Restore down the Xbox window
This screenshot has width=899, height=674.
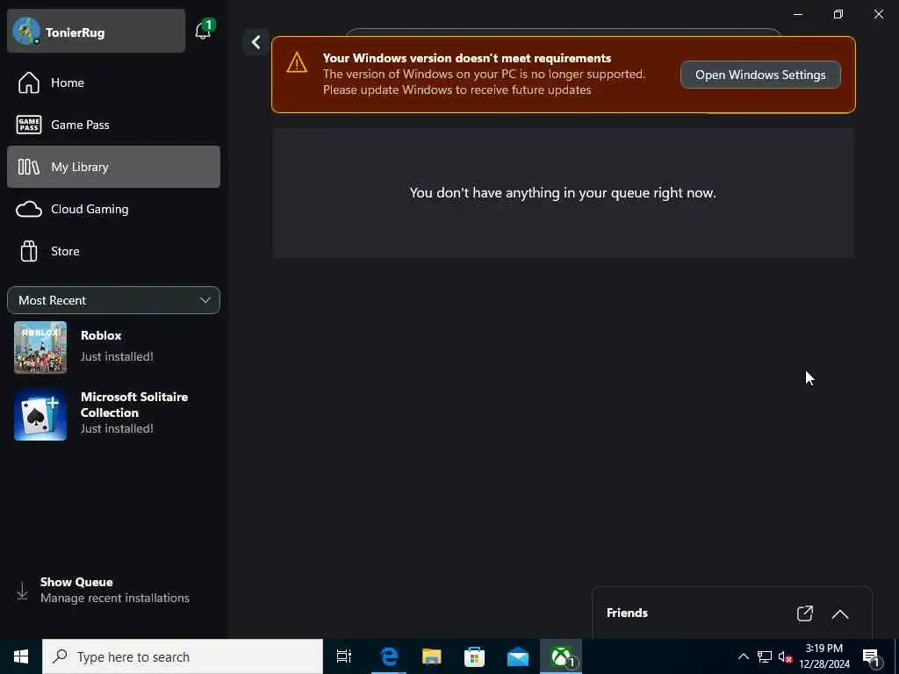tap(838, 14)
